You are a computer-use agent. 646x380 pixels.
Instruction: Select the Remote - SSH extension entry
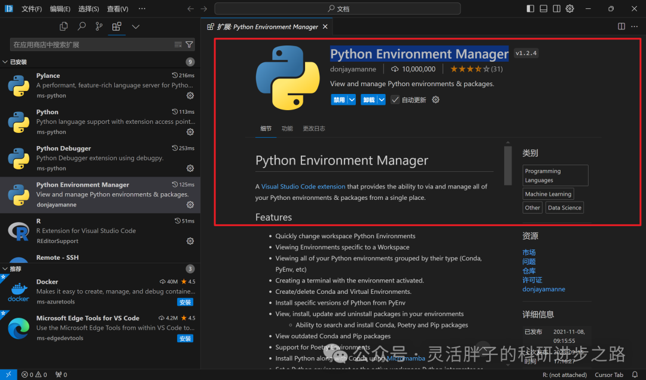[100, 257]
